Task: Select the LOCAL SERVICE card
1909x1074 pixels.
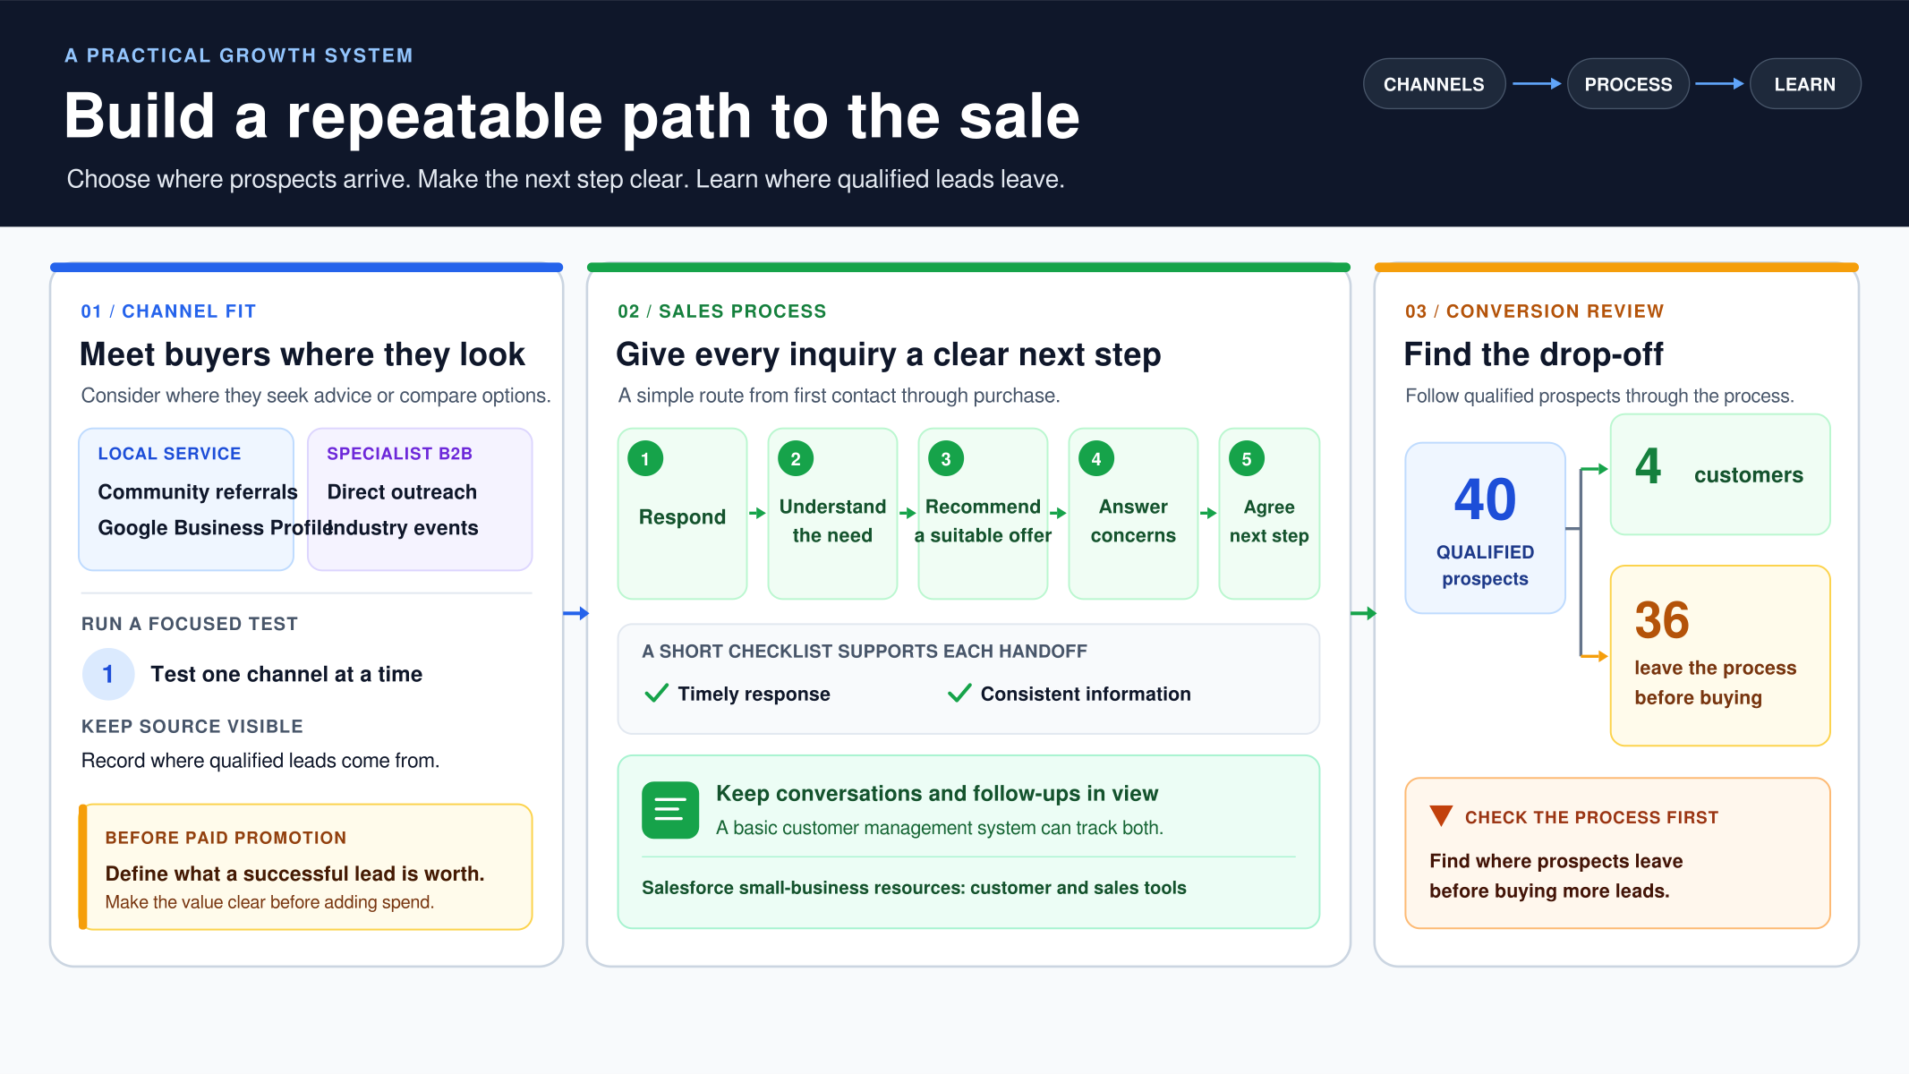Action: [186, 499]
